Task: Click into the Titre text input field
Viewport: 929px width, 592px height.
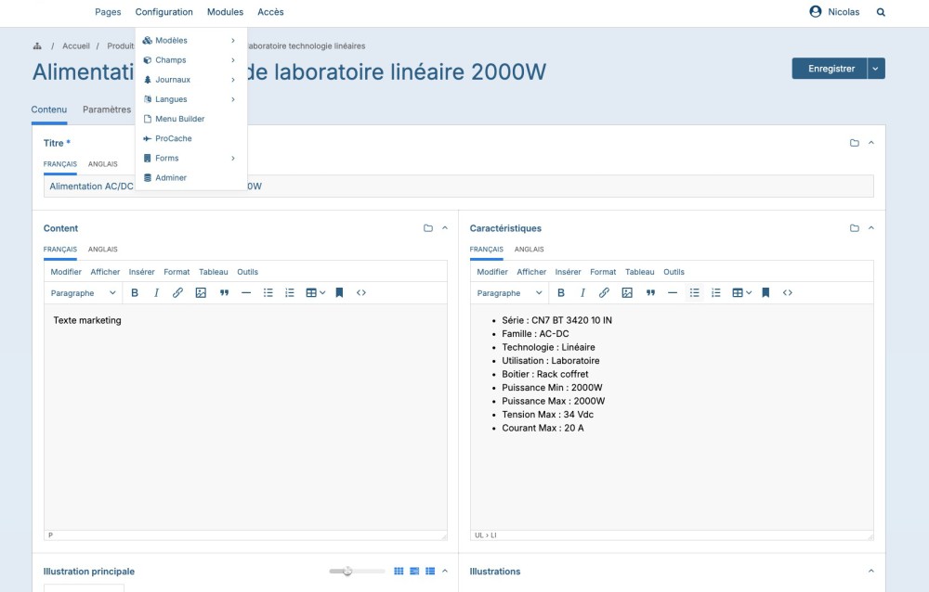Action: pos(557,187)
